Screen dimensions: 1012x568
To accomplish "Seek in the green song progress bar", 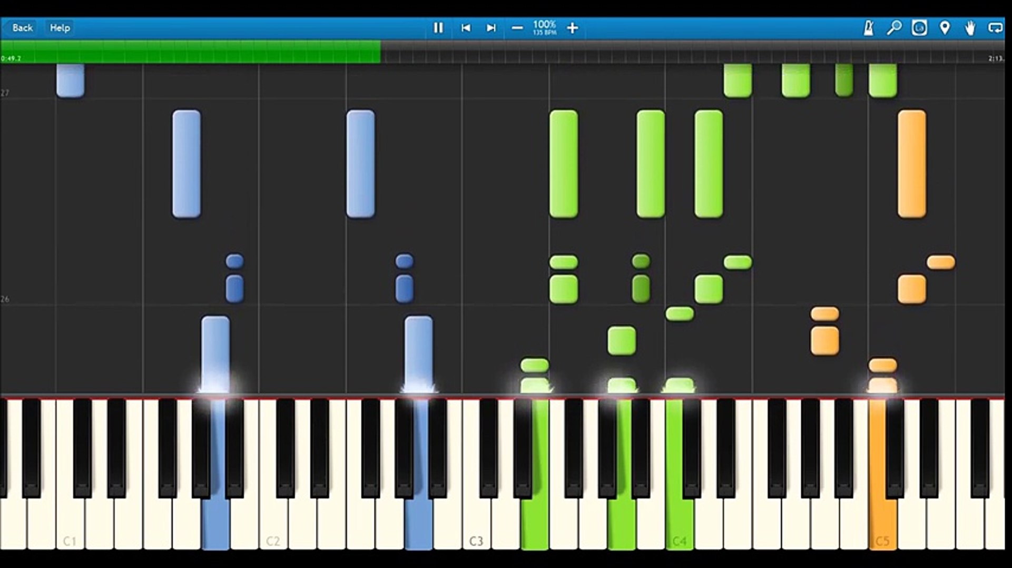I will [x=190, y=52].
